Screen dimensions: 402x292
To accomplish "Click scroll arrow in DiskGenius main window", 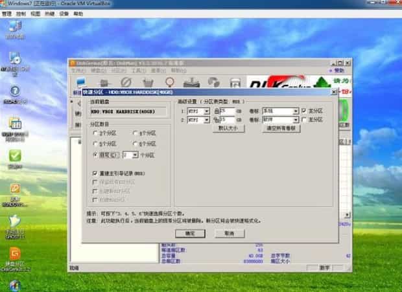I will 347,215.
